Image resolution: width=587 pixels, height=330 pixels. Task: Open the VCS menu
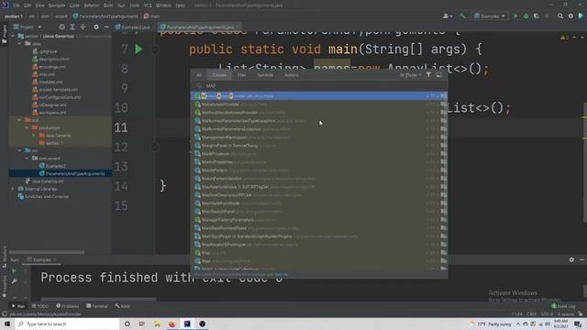[148, 5]
